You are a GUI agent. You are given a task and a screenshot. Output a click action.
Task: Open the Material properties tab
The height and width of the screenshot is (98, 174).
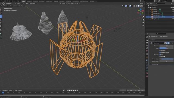click(x=147, y=73)
